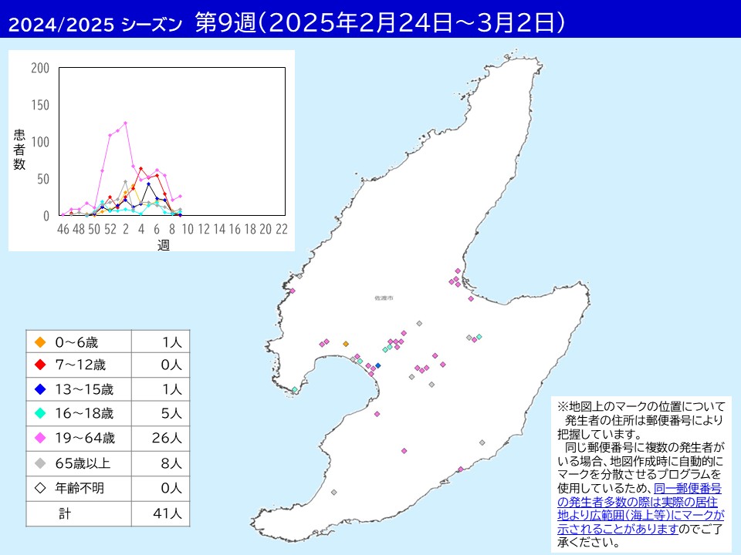Click the orange diamond beside 0～6歳
The width and height of the screenshot is (741, 555).
pyautogui.click(x=41, y=342)
